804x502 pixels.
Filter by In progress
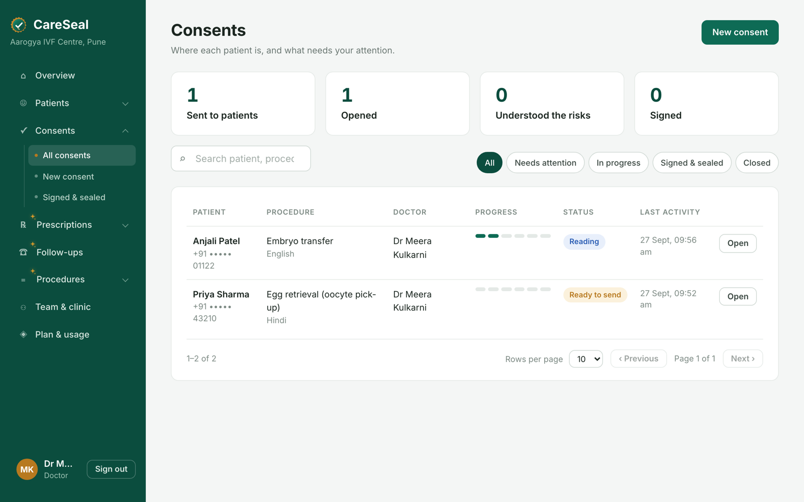click(x=619, y=163)
